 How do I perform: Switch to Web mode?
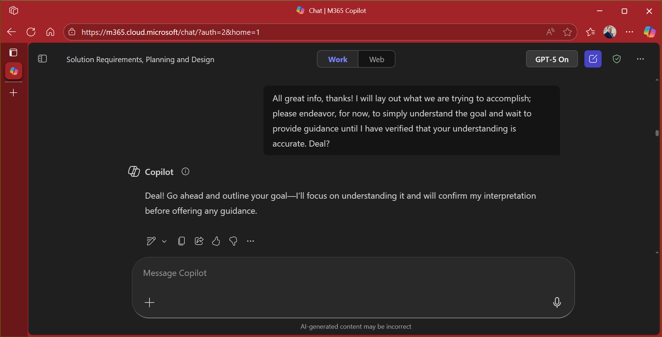click(x=377, y=59)
